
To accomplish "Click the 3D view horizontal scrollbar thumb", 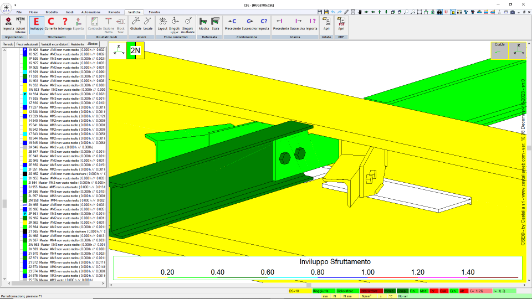I will point(309,285).
